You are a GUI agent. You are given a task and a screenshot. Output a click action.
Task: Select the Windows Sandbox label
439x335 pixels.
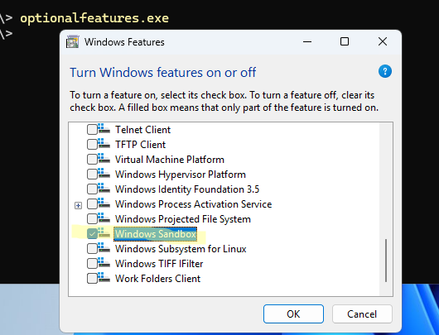point(156,234)
